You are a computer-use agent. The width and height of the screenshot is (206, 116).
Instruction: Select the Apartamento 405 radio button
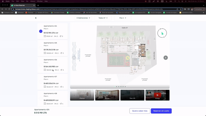[41, 48]
